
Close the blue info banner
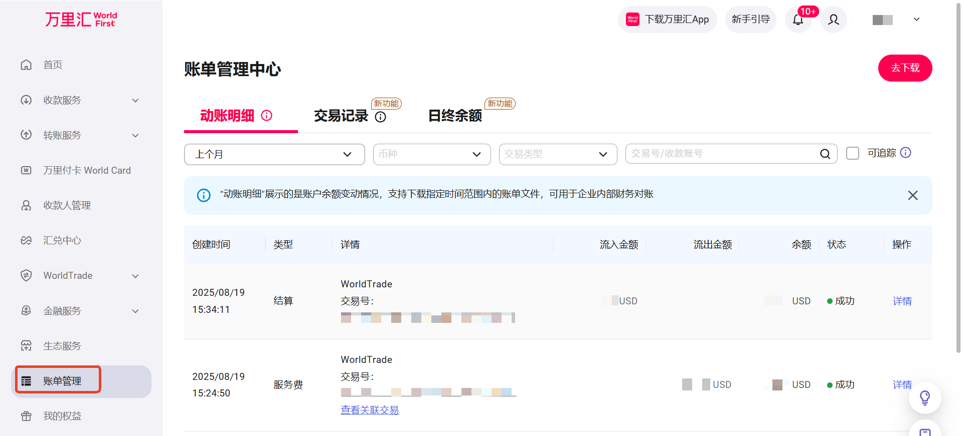(x=912, y=195)
